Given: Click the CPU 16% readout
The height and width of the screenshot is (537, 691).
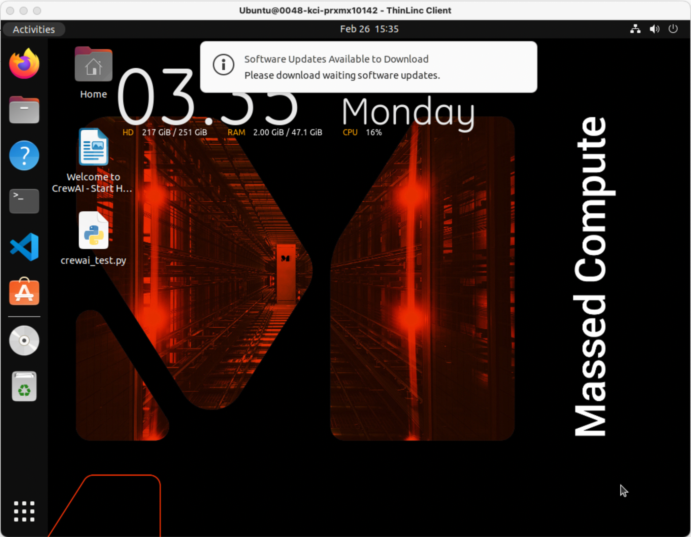Looking at the screenshot, I should pyautogui.click(x=362, y=133).
